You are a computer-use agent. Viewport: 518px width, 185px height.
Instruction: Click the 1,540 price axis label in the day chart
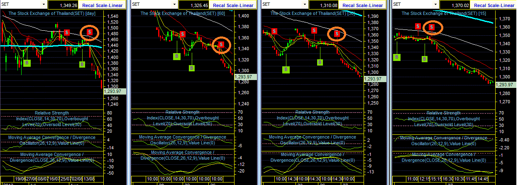[113, 17]
